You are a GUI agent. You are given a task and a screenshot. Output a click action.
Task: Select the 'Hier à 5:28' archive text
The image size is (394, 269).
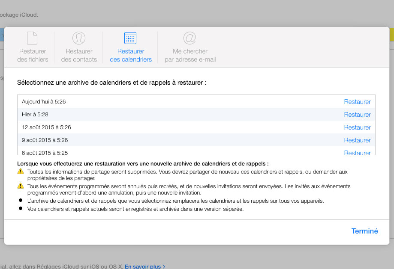(35, 114)
